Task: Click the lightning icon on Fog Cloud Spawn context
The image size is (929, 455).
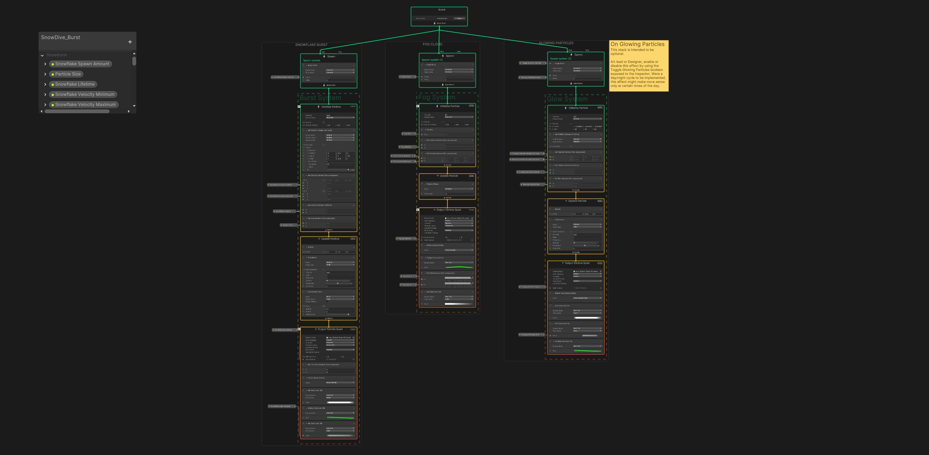Action: click(443, 56)
